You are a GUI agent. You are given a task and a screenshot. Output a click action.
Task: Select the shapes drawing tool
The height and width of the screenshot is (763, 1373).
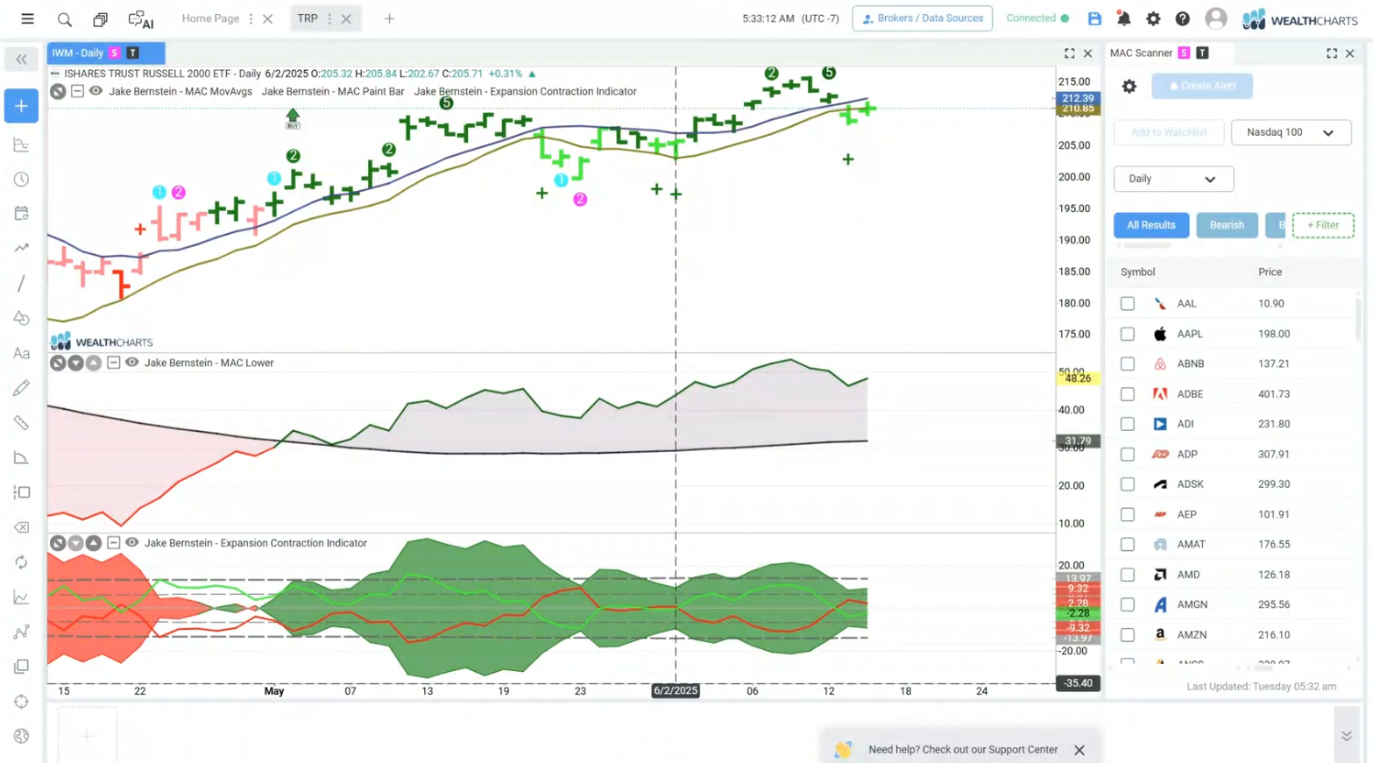[x=21, y=319]
